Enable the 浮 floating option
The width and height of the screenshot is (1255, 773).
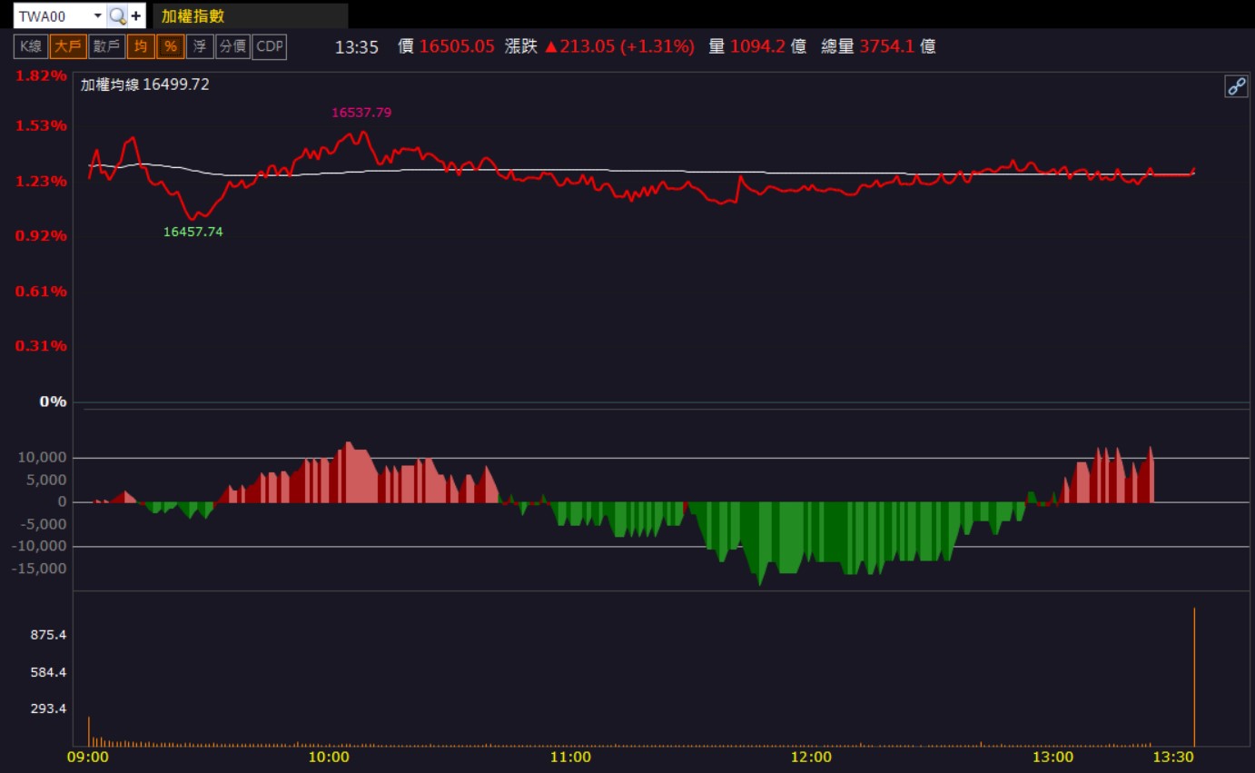pyautogui.click(x=200, y=46)
